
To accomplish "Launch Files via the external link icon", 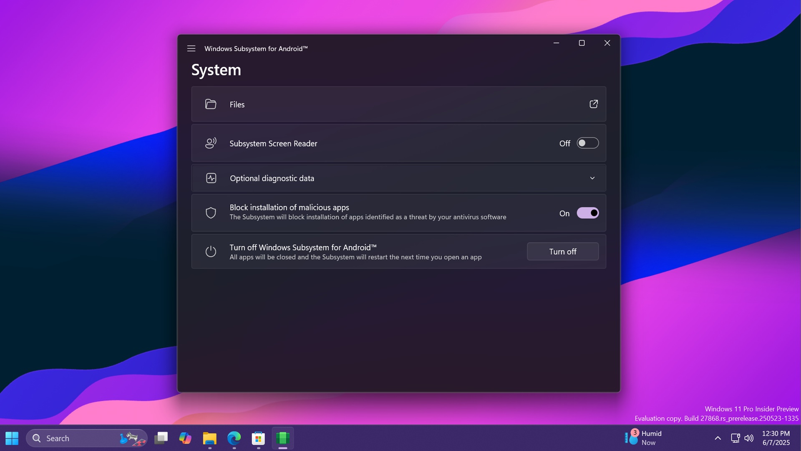I will 594,104.
